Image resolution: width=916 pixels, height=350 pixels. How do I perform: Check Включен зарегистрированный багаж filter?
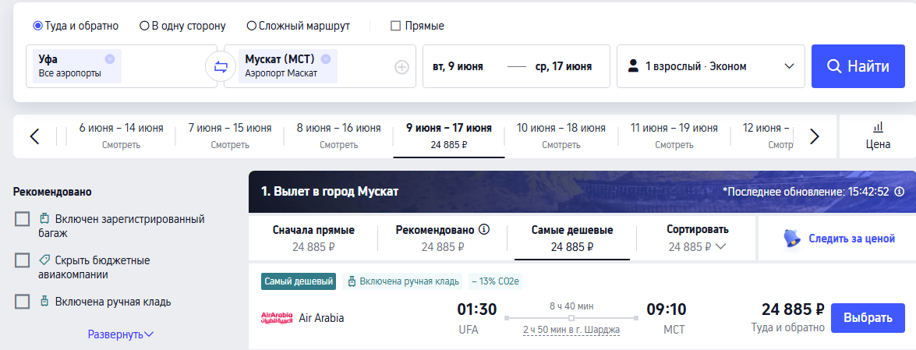[22, 219]
